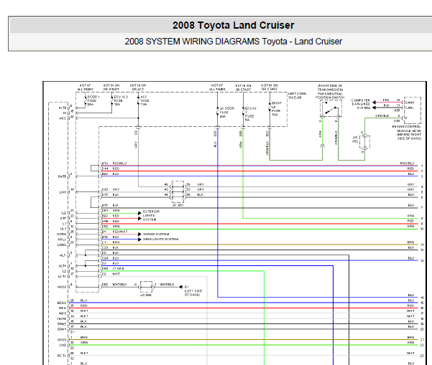Click the LEFT COWL SIDE J/B label
Screen dimensions: 432x365
point(297,95)
